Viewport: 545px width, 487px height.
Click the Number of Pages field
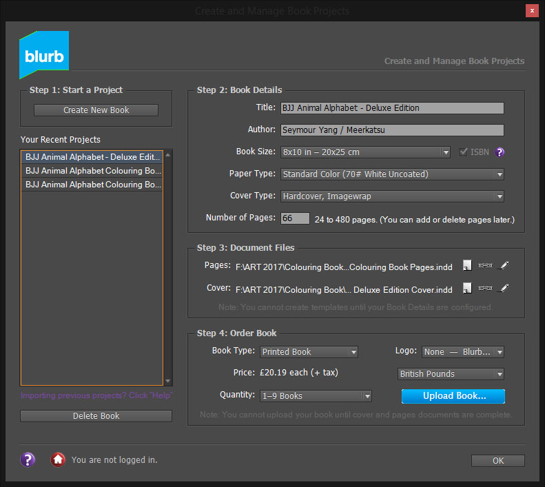295,218
